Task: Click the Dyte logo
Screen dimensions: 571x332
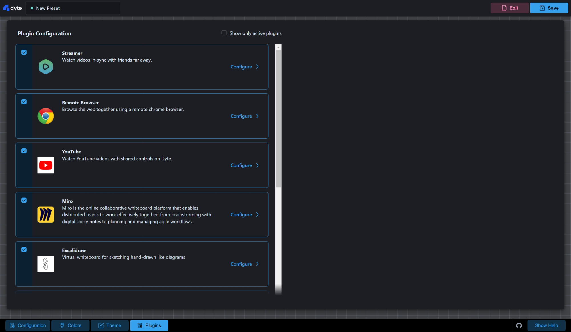Action: pos(12,8)
